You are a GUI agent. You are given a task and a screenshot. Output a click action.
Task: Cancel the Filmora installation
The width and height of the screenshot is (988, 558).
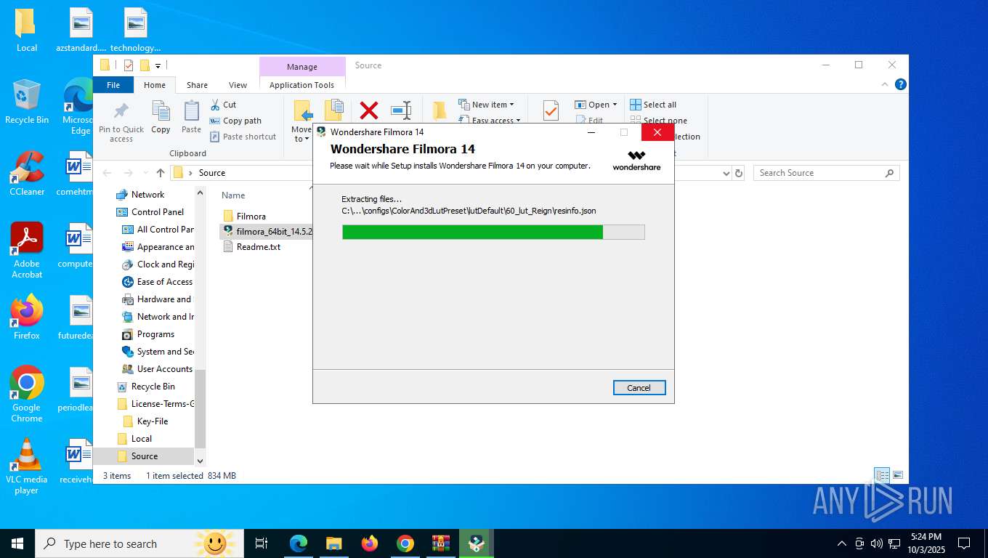click(639, 388)
